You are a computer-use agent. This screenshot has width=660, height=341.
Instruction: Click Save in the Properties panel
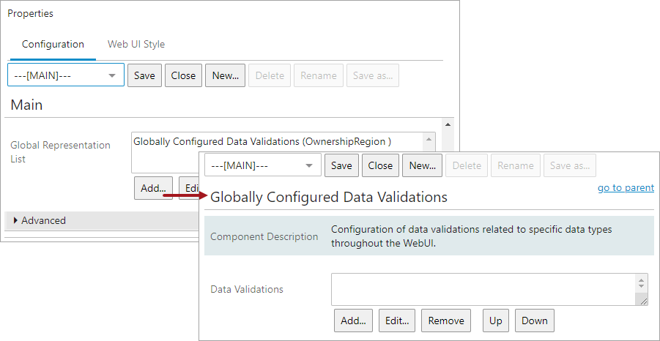(x=144, y=75)
